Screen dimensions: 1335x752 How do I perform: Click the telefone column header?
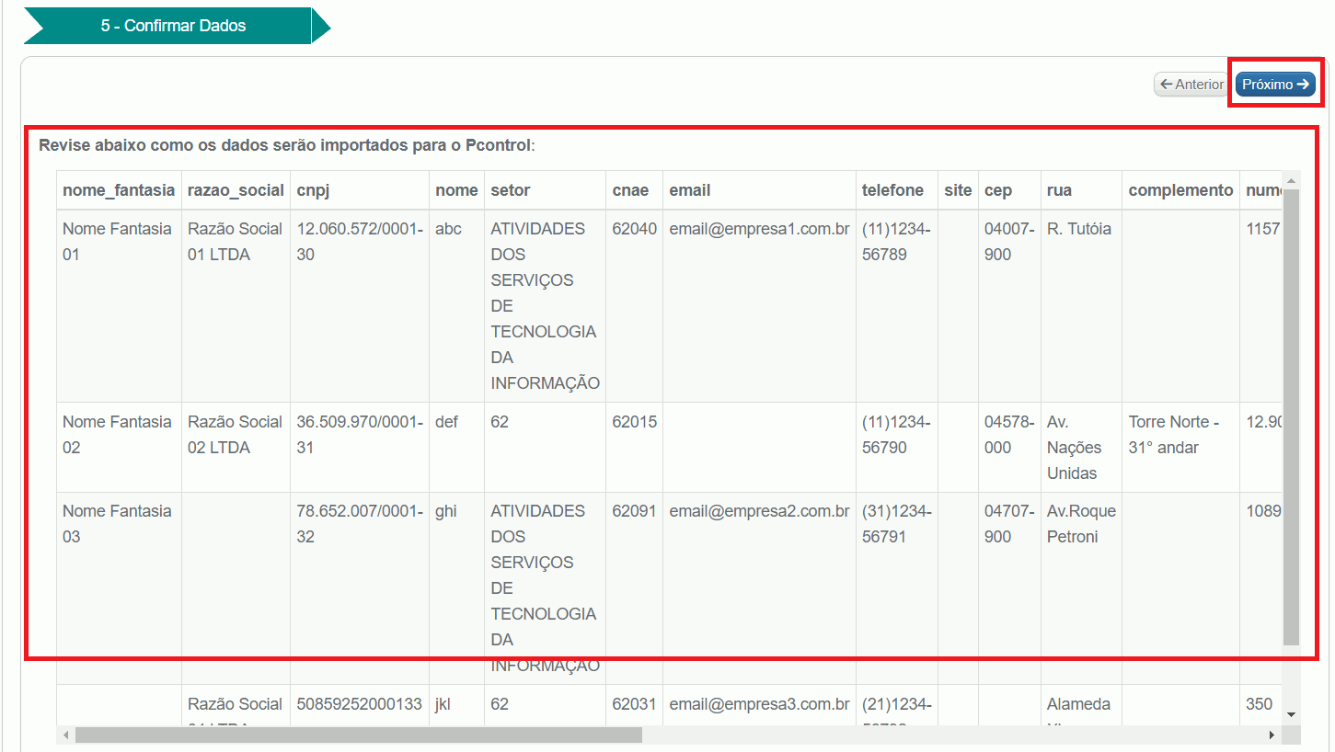pyautogui.click(x=897, y=190)
